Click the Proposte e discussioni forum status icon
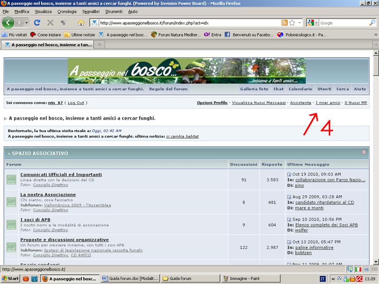Screen dimensions: 379x284 [11, 247]
